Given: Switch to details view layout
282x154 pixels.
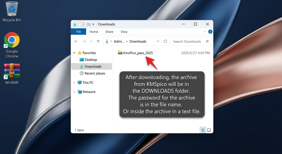Looking at the screenshot, I should click(x=203, y=130).
